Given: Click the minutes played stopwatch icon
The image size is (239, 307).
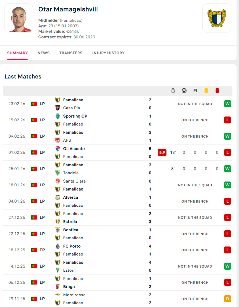Looking at the screenshot, I should pyautogui.click(x=173, y=91).
